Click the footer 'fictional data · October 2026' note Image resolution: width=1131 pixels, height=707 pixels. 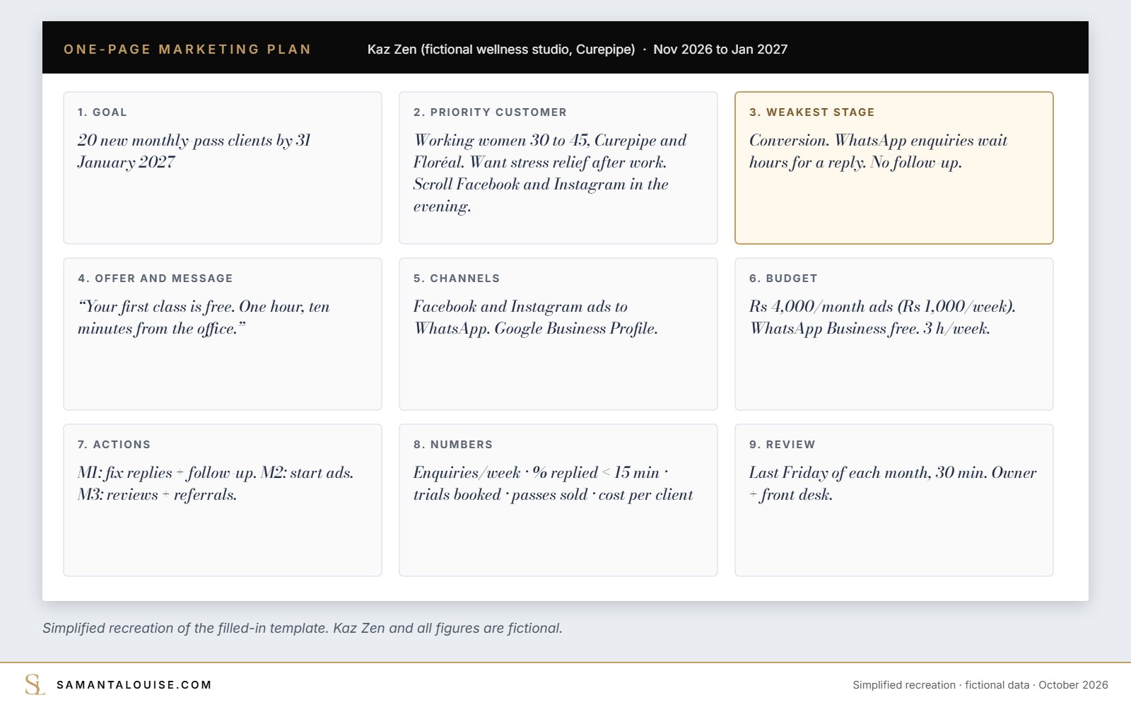980,685
